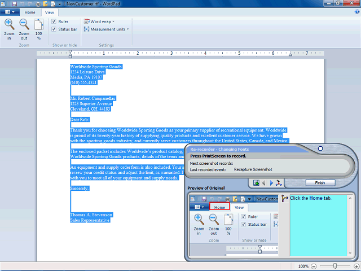
Task: Click the minus zoom button on the status bar
Action: 314,266
